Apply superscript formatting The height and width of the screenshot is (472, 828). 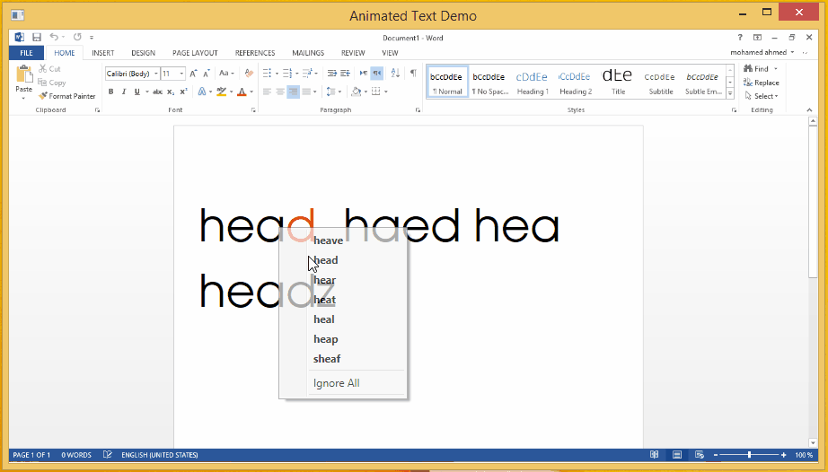point(184,92)
